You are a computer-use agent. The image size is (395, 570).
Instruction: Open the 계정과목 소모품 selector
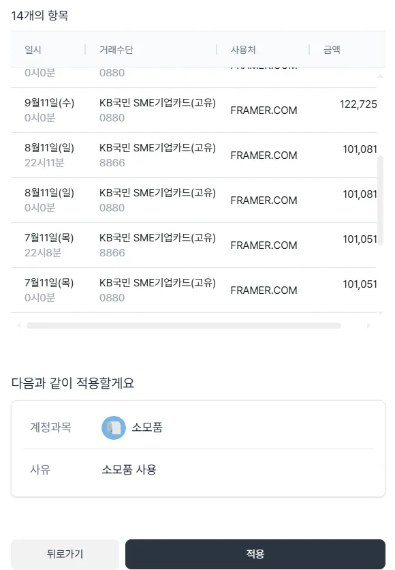tap(198, 427)
